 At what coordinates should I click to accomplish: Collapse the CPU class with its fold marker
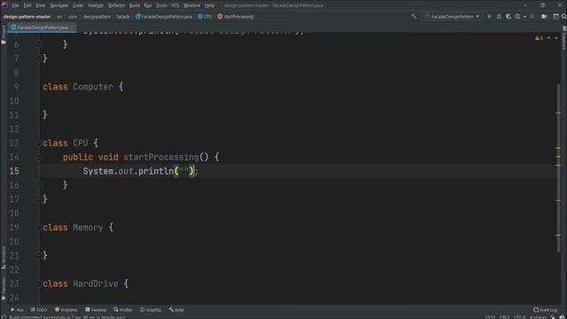pos(39,144)
